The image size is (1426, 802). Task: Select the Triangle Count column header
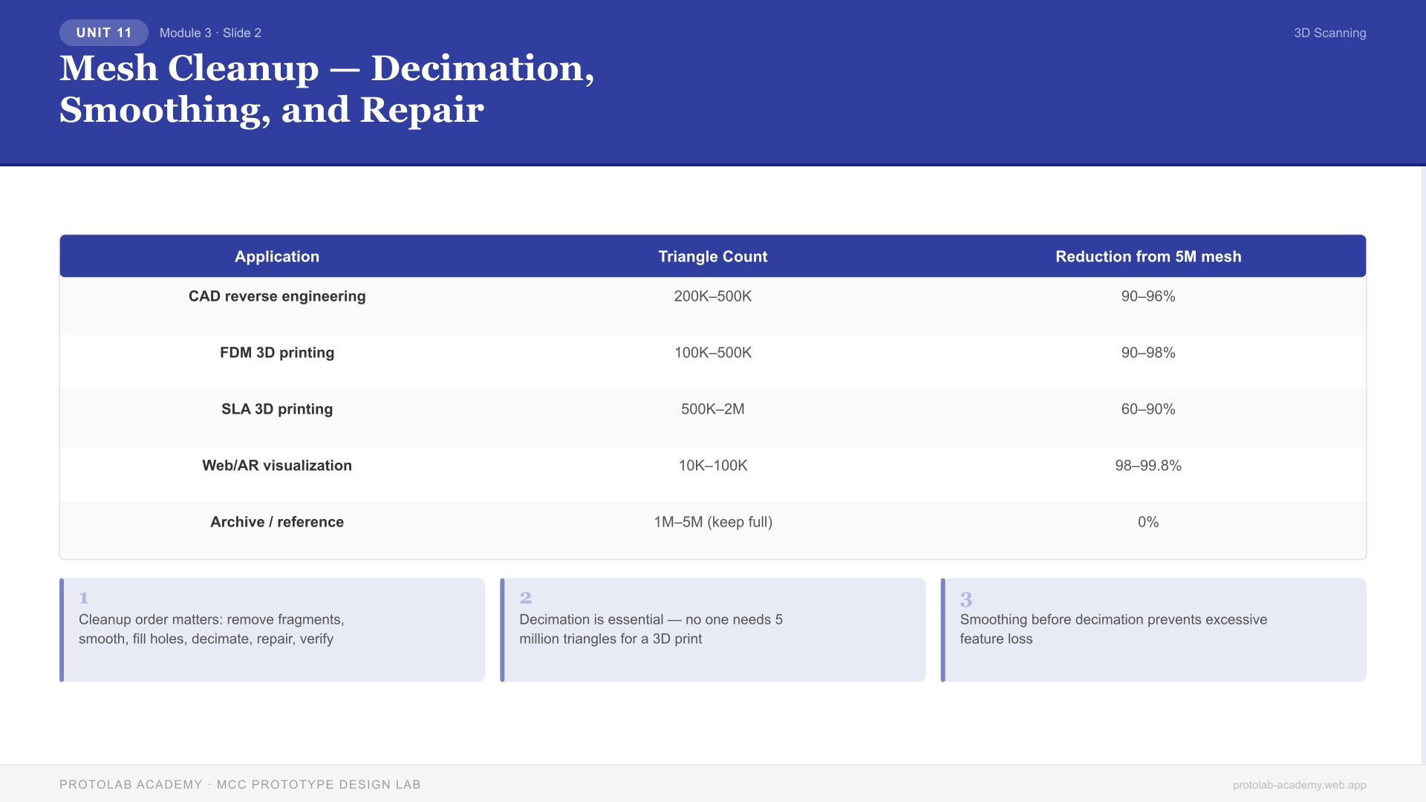[712, 256]
